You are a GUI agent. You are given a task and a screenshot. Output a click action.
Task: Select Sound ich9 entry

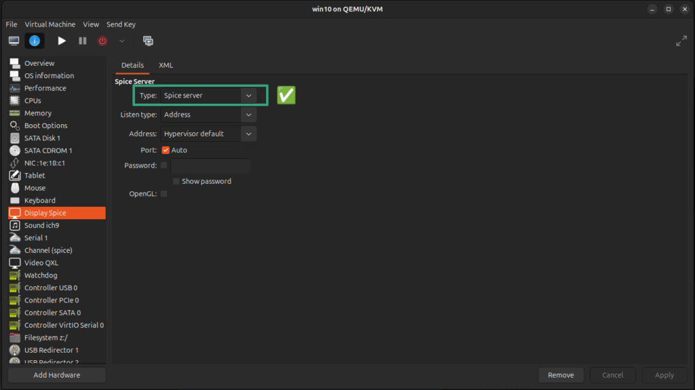57,225
